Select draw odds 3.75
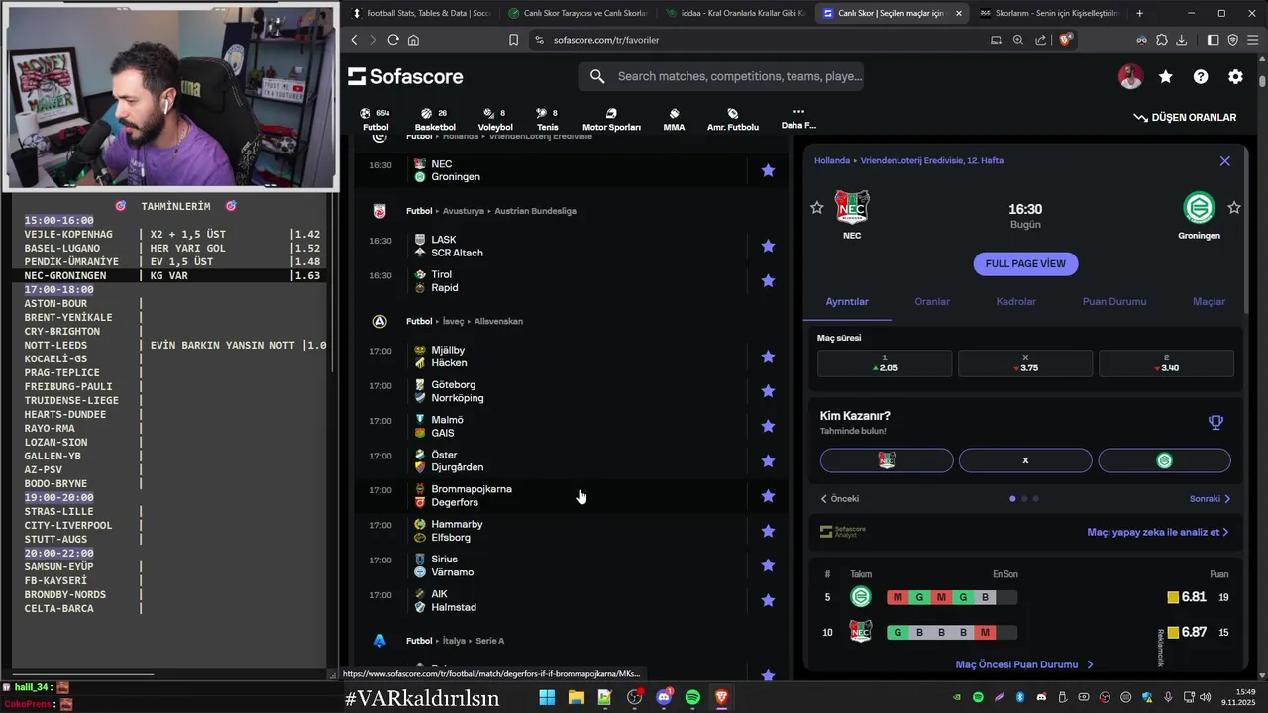 (1025, 362)
